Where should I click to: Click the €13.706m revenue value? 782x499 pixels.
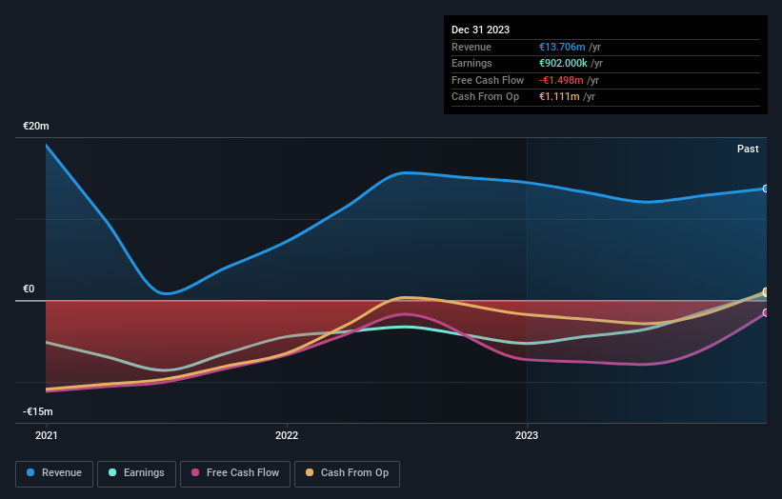562,47
